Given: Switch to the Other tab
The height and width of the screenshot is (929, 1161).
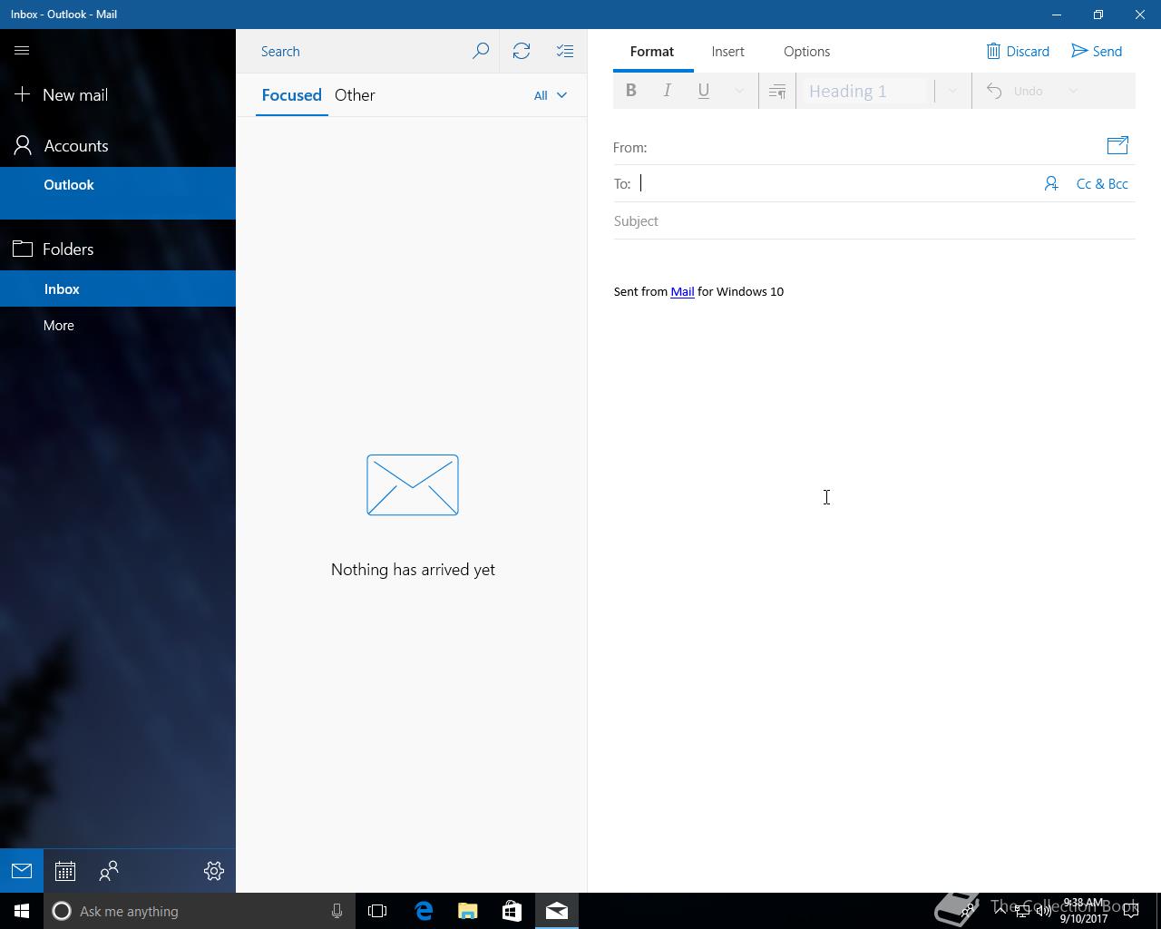Looking at the screenshot, I should point(355,94).
